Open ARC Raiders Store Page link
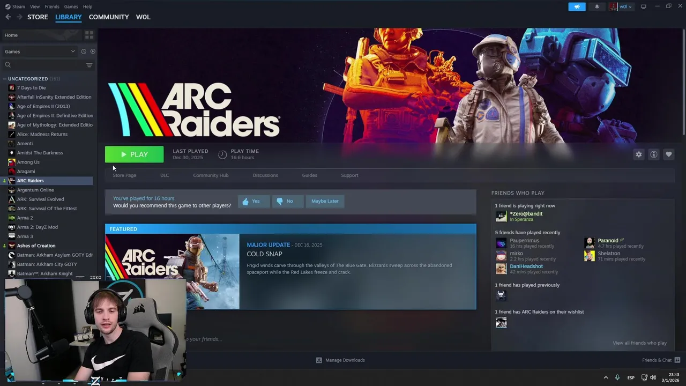 (x=124, y=175)
